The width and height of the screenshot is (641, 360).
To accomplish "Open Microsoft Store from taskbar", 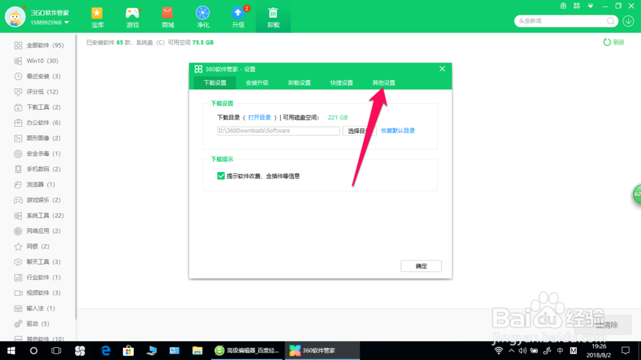I will pyautogui.click(x=128, y=350).
